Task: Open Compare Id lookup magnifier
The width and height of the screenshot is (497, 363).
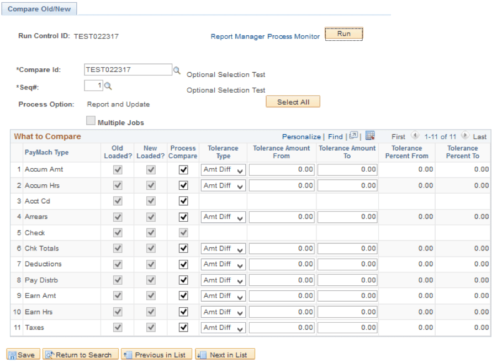Action: pyautogui.click(x=177, y=70)
